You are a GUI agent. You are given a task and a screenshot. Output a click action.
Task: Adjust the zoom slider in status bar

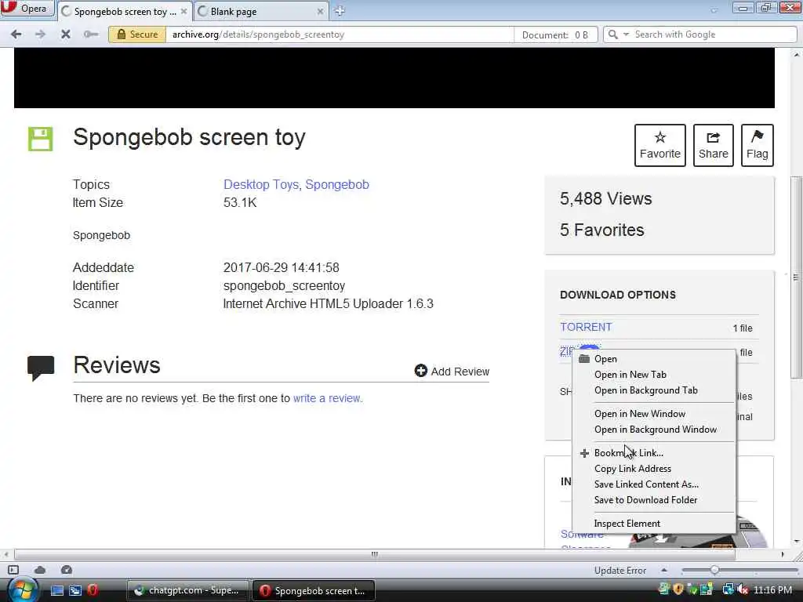[x=714, y=570]
